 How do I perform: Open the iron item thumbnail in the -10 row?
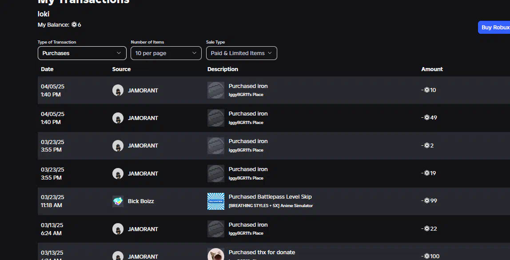(216, 90)
